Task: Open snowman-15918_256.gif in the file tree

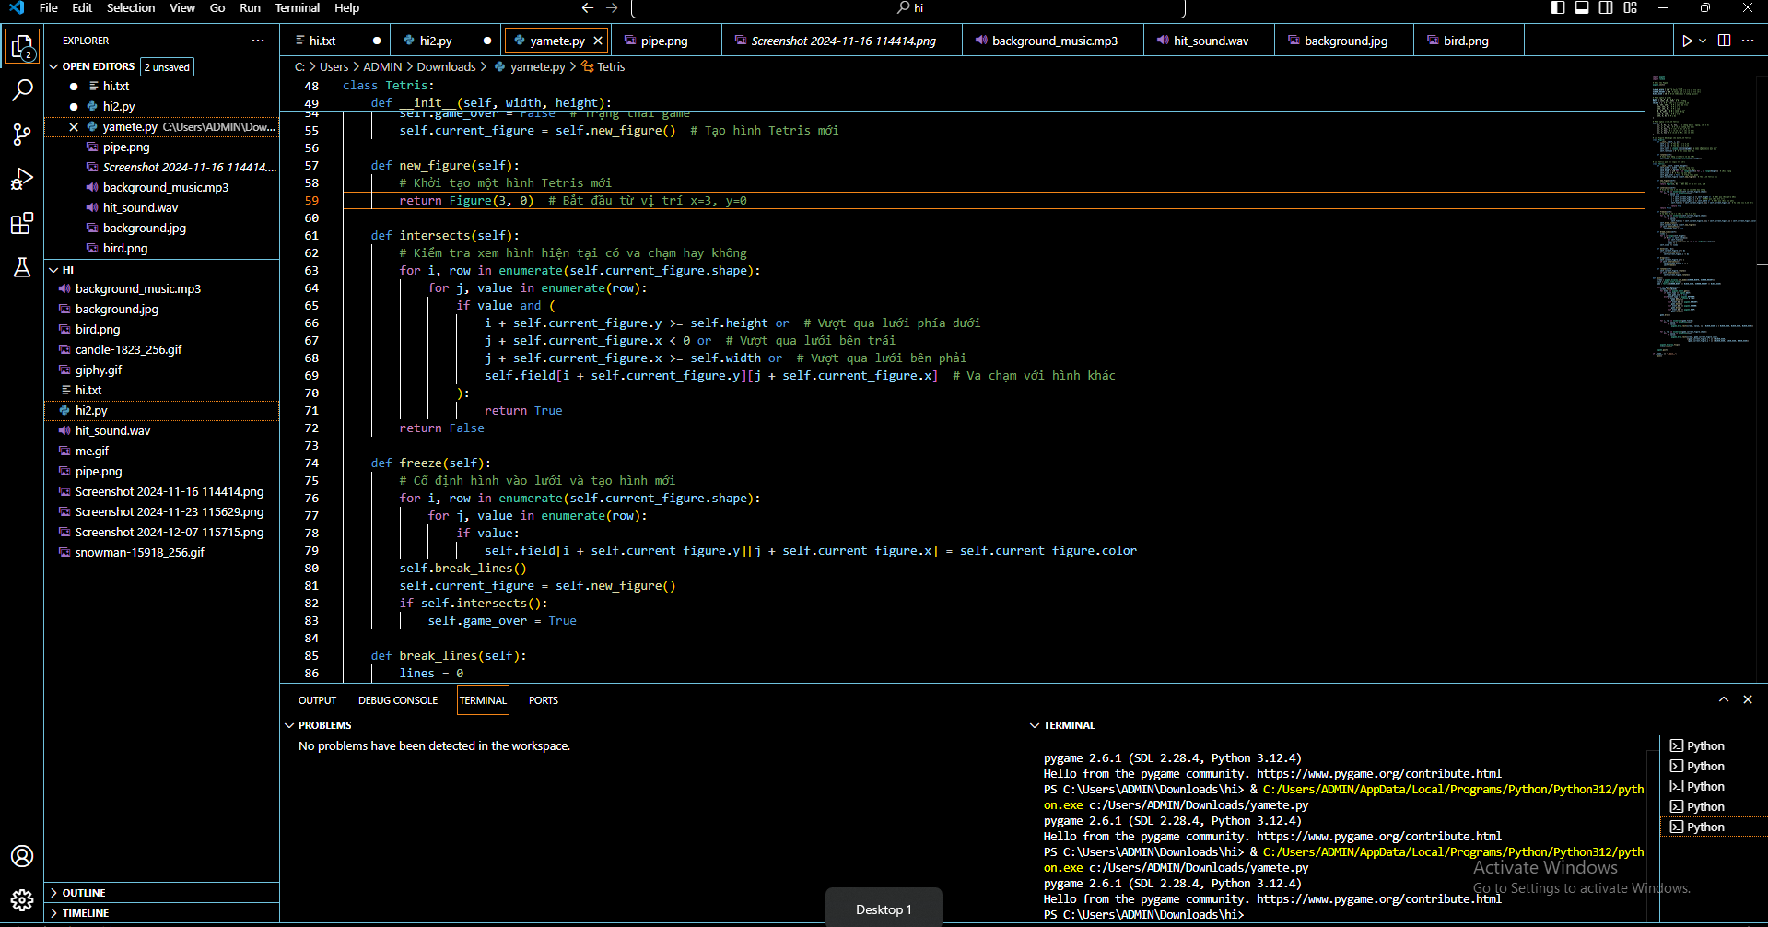Action: coord(162,552)
